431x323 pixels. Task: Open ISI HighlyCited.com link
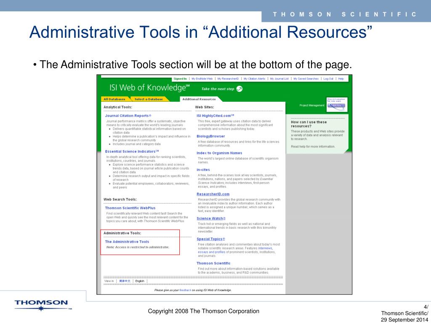click(x=215, y=116)
